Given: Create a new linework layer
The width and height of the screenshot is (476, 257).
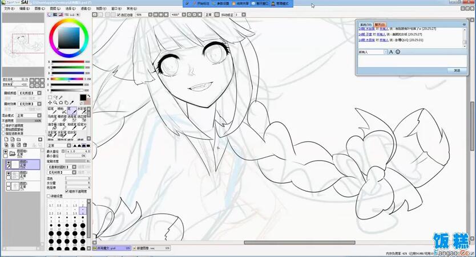Looking at the screenshot, I should point(13,140).
